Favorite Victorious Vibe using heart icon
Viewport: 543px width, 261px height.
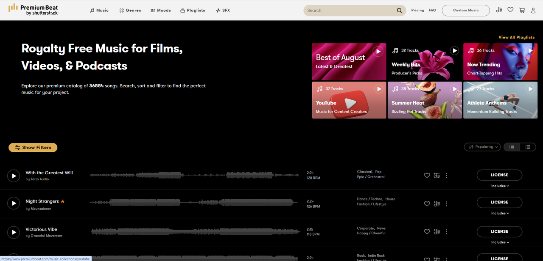[427, 232]
